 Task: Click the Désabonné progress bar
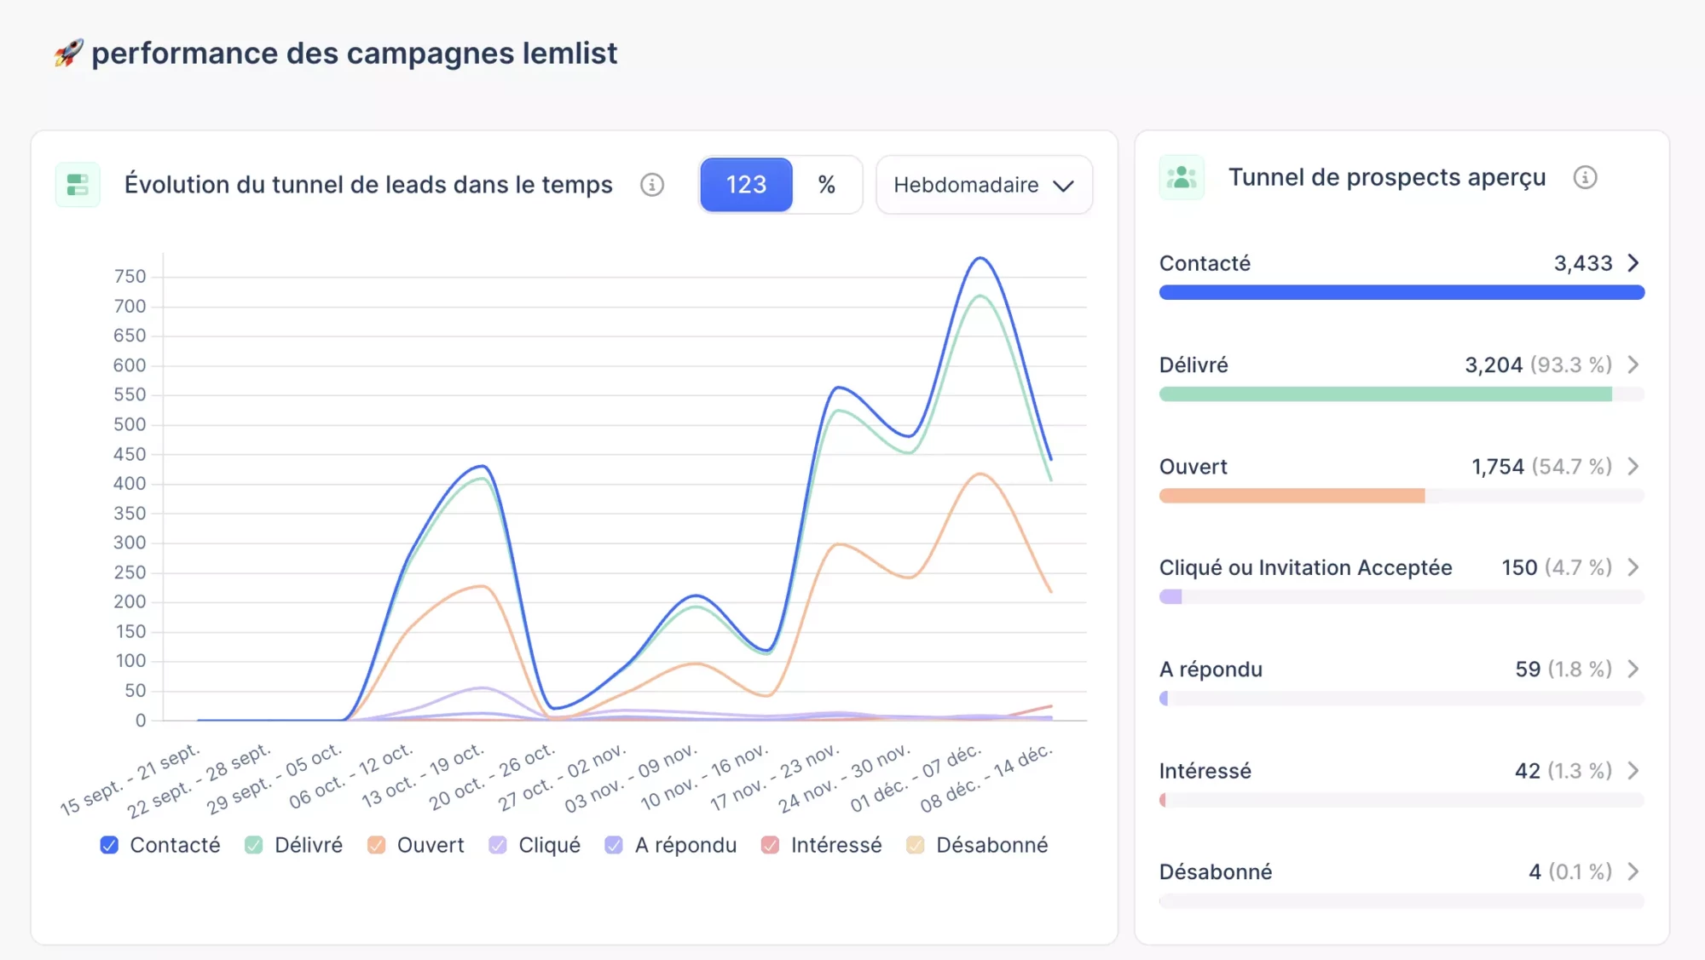coord(1402,901)
